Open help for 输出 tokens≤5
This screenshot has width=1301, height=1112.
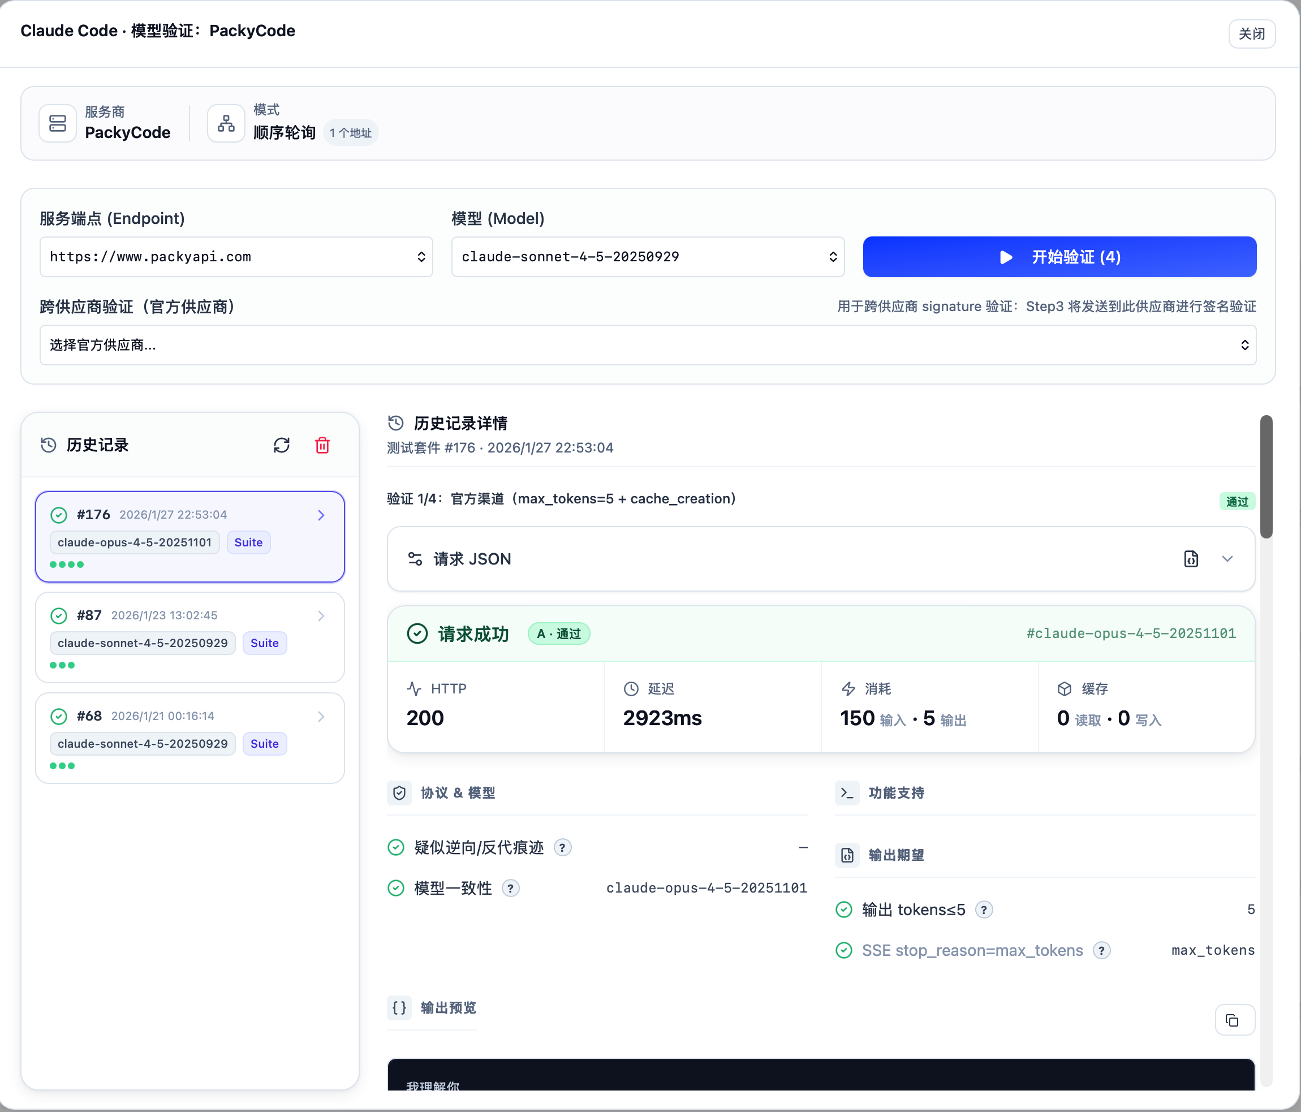[984, 910]
